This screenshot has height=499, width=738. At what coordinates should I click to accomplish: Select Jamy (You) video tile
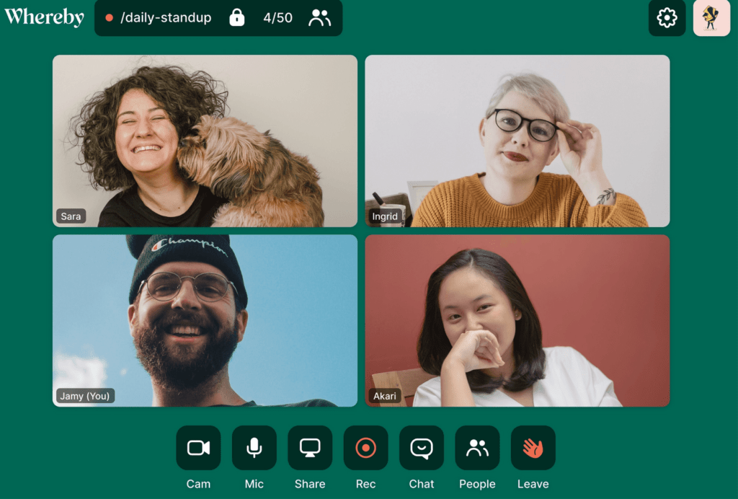click(x=205, y=320)
